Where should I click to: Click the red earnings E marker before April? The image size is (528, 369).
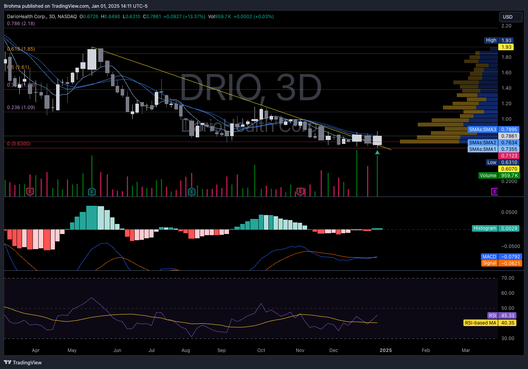pyautogui.click(x=30, y=191)
